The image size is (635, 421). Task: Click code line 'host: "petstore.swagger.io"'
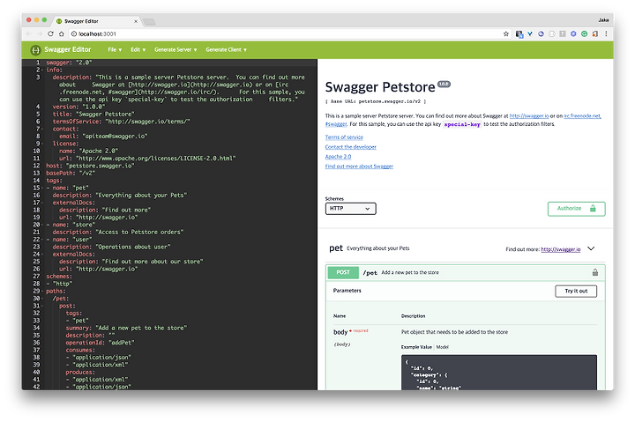click(90, 166)
